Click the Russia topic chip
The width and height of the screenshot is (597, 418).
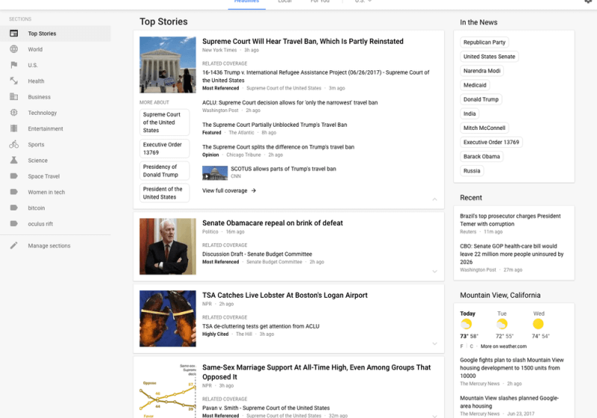tap(472, 170)
